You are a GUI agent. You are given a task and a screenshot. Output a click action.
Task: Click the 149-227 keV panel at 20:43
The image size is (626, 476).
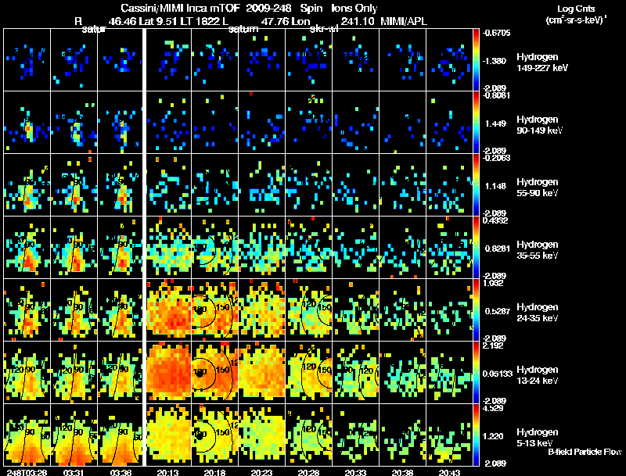click(x=449, y=59)
